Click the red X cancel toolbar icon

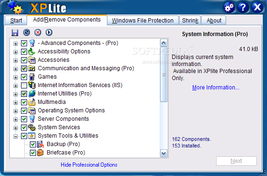(38, 32)
